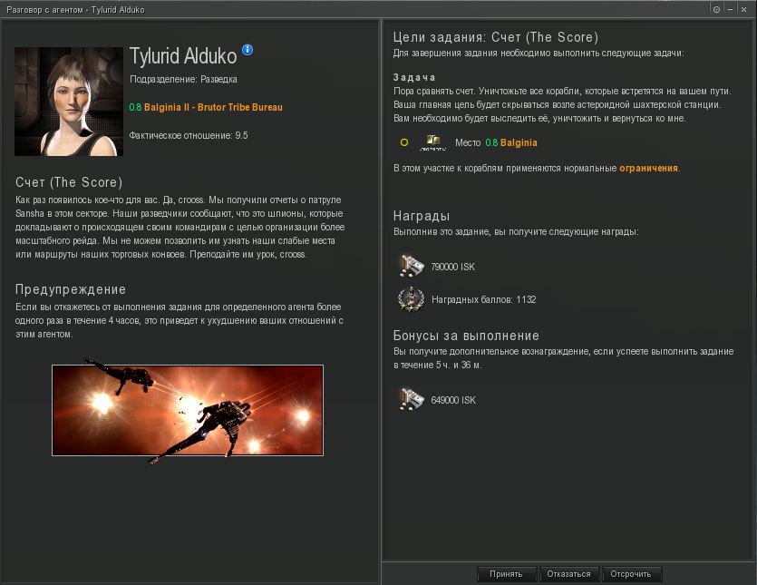Open the 0.8 Balginia location link

tap(511, 142)
